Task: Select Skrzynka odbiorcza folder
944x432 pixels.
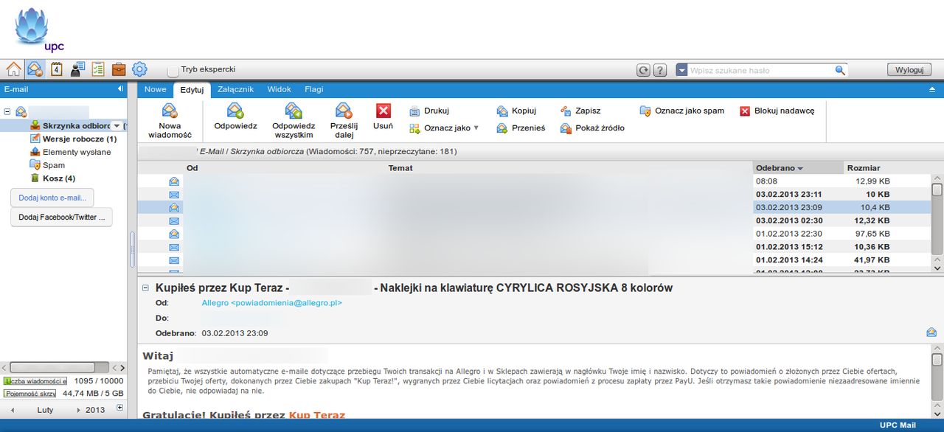Action: click(x=71, y=126)
